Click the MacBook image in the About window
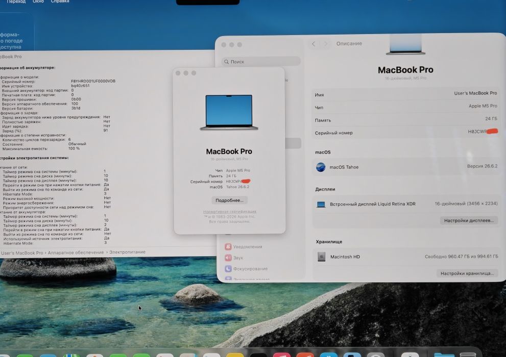Image resolution: width=506 pixels, height=357 pixels. (229, 112)
